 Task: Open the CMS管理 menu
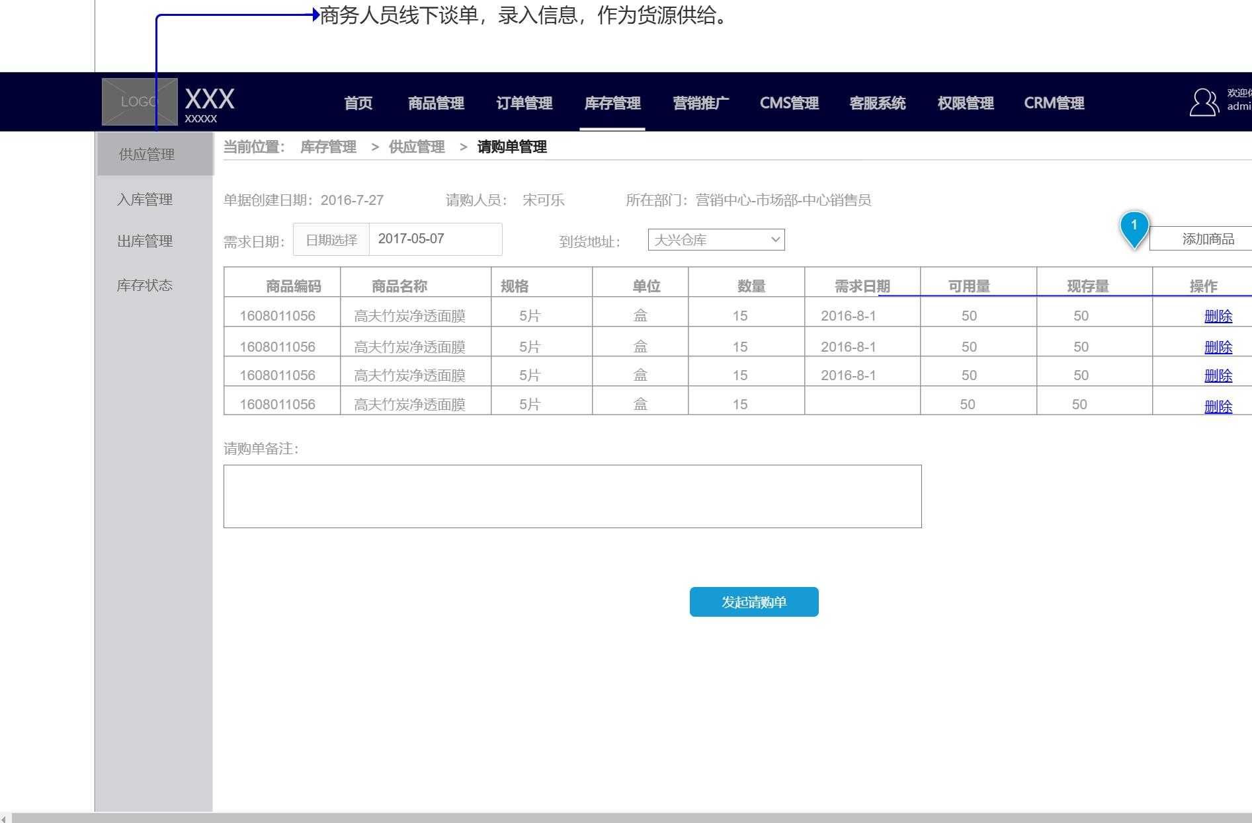tap(789, 103)
